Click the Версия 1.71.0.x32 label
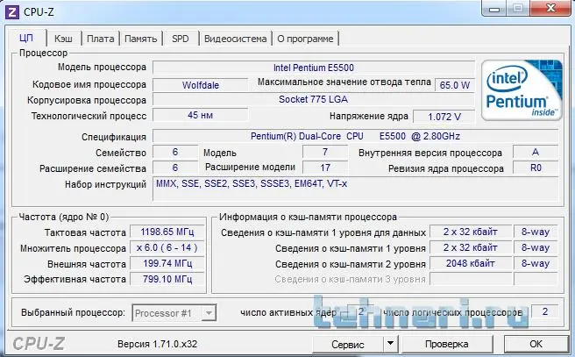 pos(157,344)
